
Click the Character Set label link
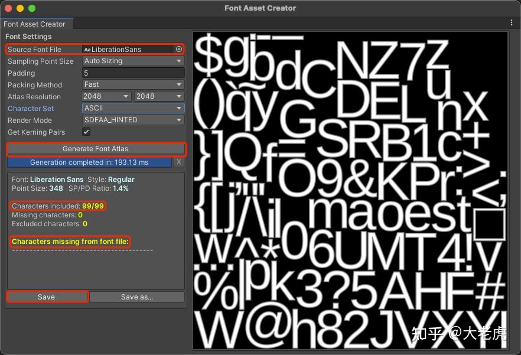[30, 108]
